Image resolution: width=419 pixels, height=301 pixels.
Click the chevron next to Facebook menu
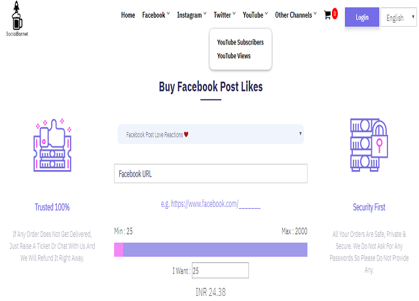click(168, 13)
